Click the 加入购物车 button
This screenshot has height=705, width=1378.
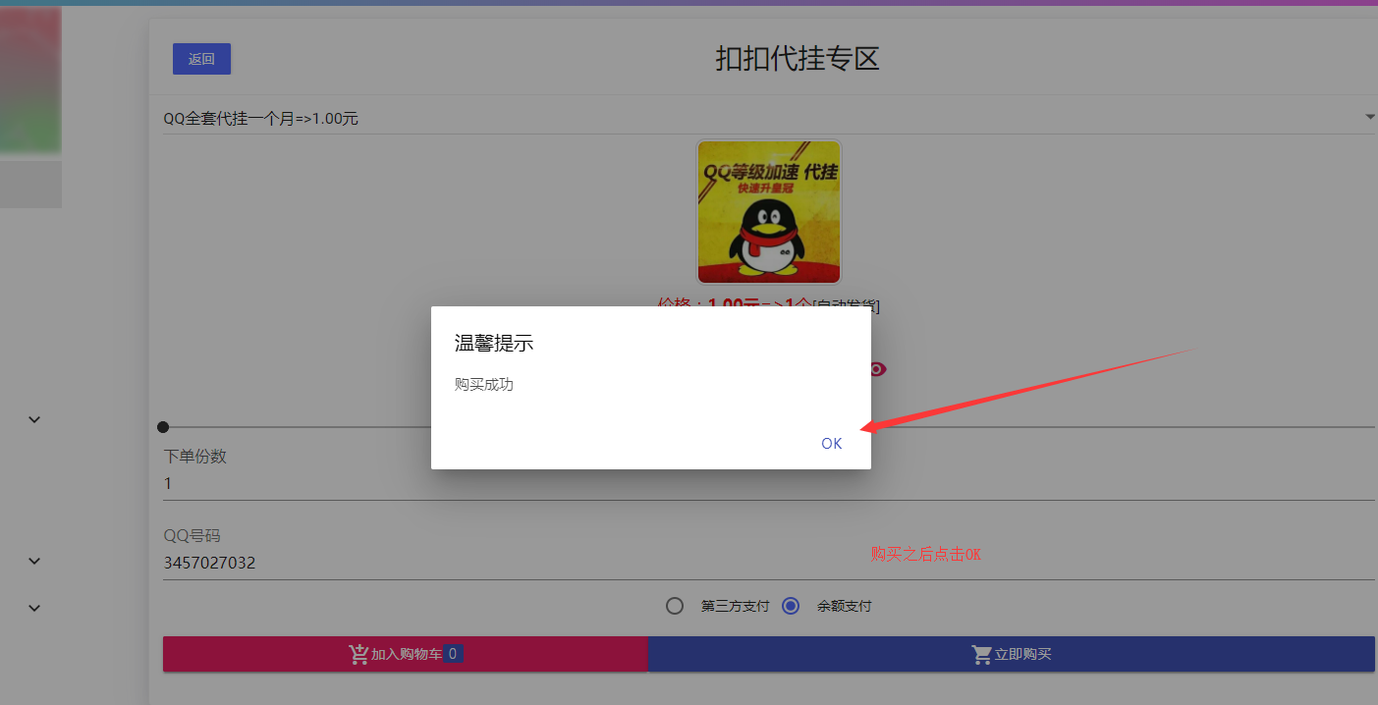tap(406, 654)
